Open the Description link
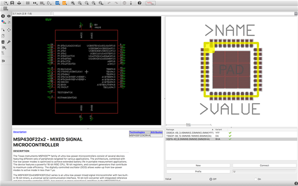Image resolution: width=298 pixels, height=186 pixels. pos(20,132)
